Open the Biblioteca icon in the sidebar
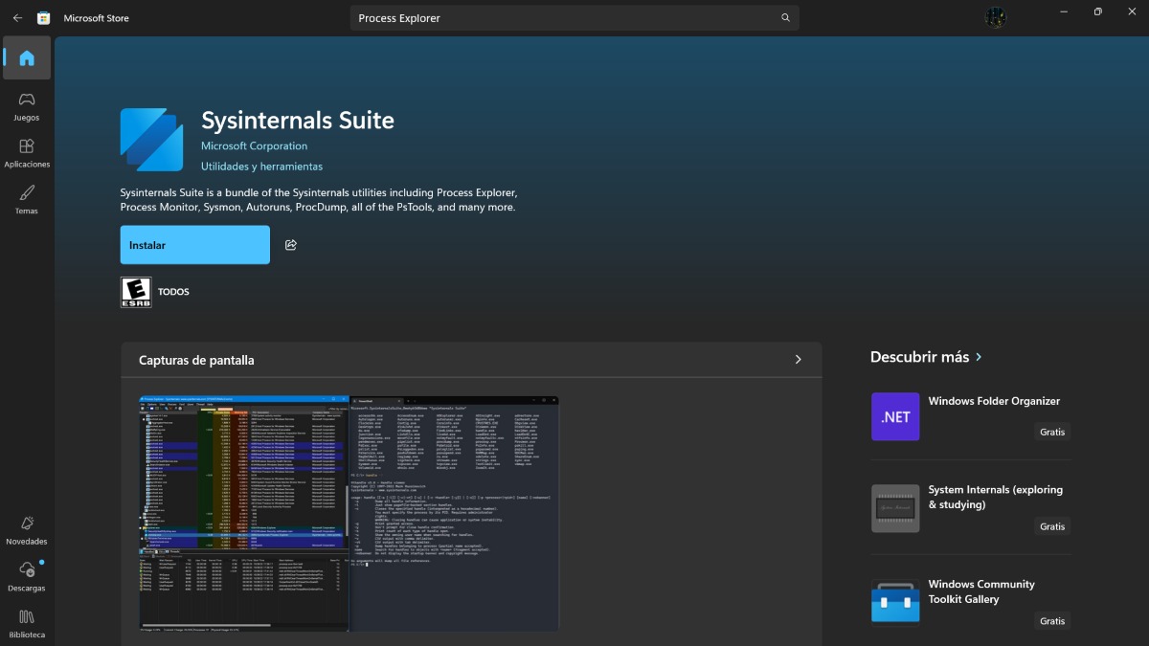The width and height of the screenshot is (1149, 646). point(27,620)
